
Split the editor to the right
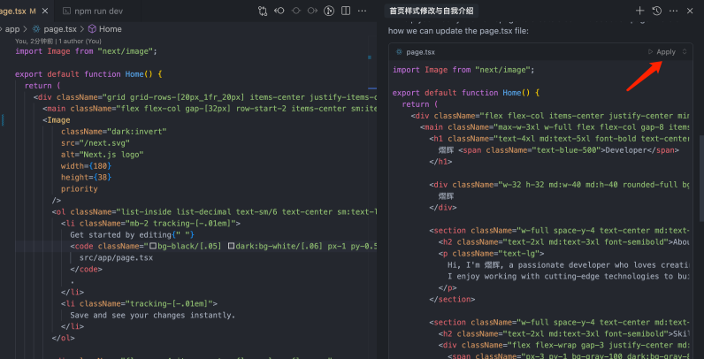347,11
